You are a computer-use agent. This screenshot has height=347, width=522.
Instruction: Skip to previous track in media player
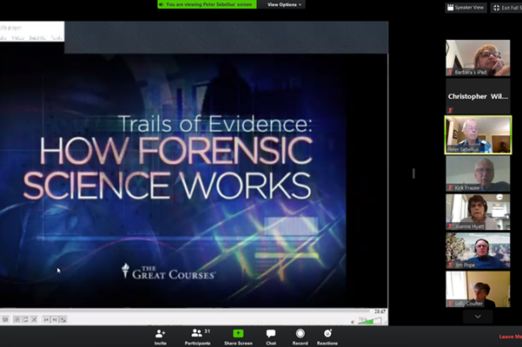point(46,319)
